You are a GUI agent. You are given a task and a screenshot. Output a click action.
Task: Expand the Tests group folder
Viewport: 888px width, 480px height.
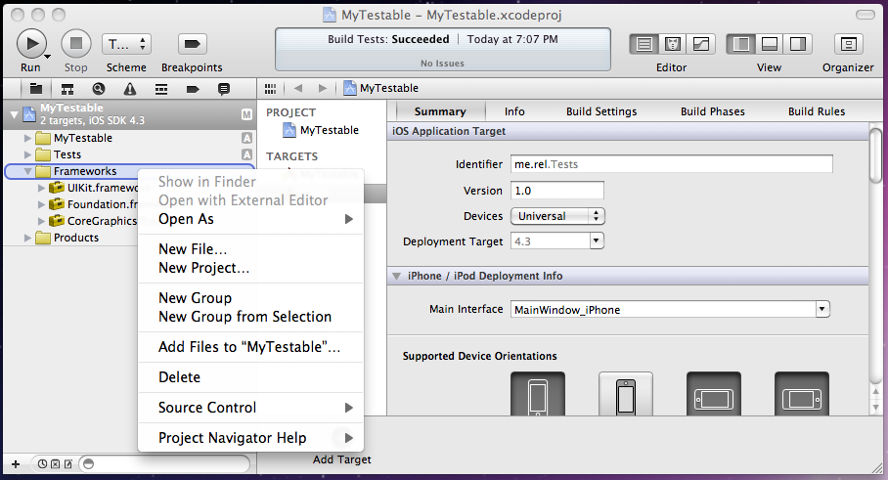(27, 154)
